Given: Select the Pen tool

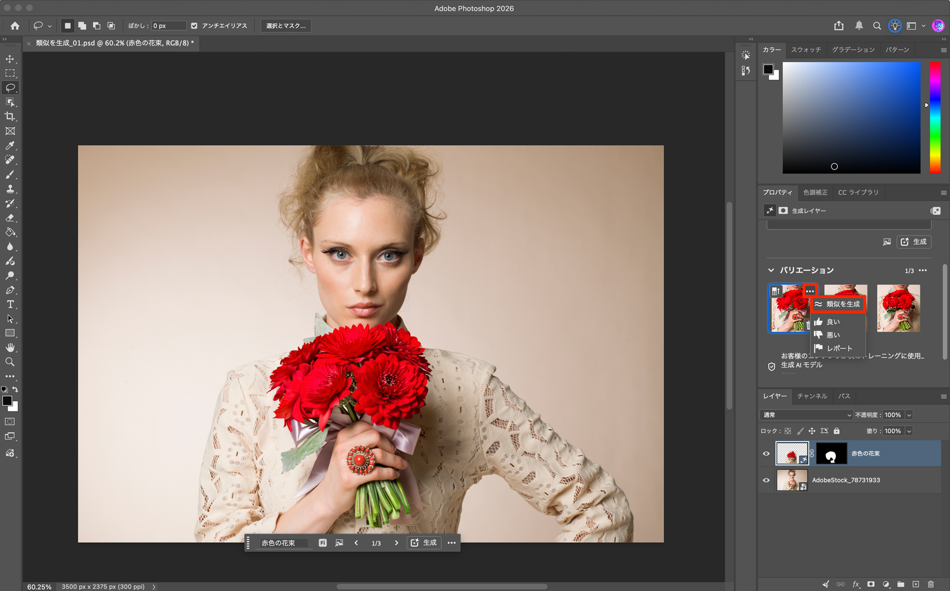Looking at the screenshot, I should click(x=10, y=290).
